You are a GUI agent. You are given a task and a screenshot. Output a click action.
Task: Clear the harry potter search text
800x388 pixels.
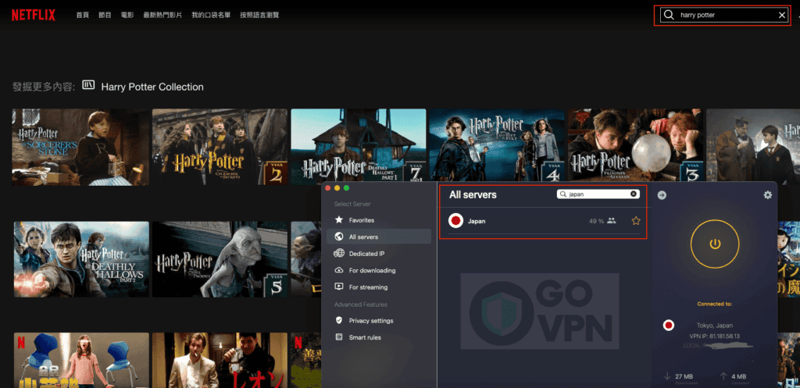click(781, 16)
